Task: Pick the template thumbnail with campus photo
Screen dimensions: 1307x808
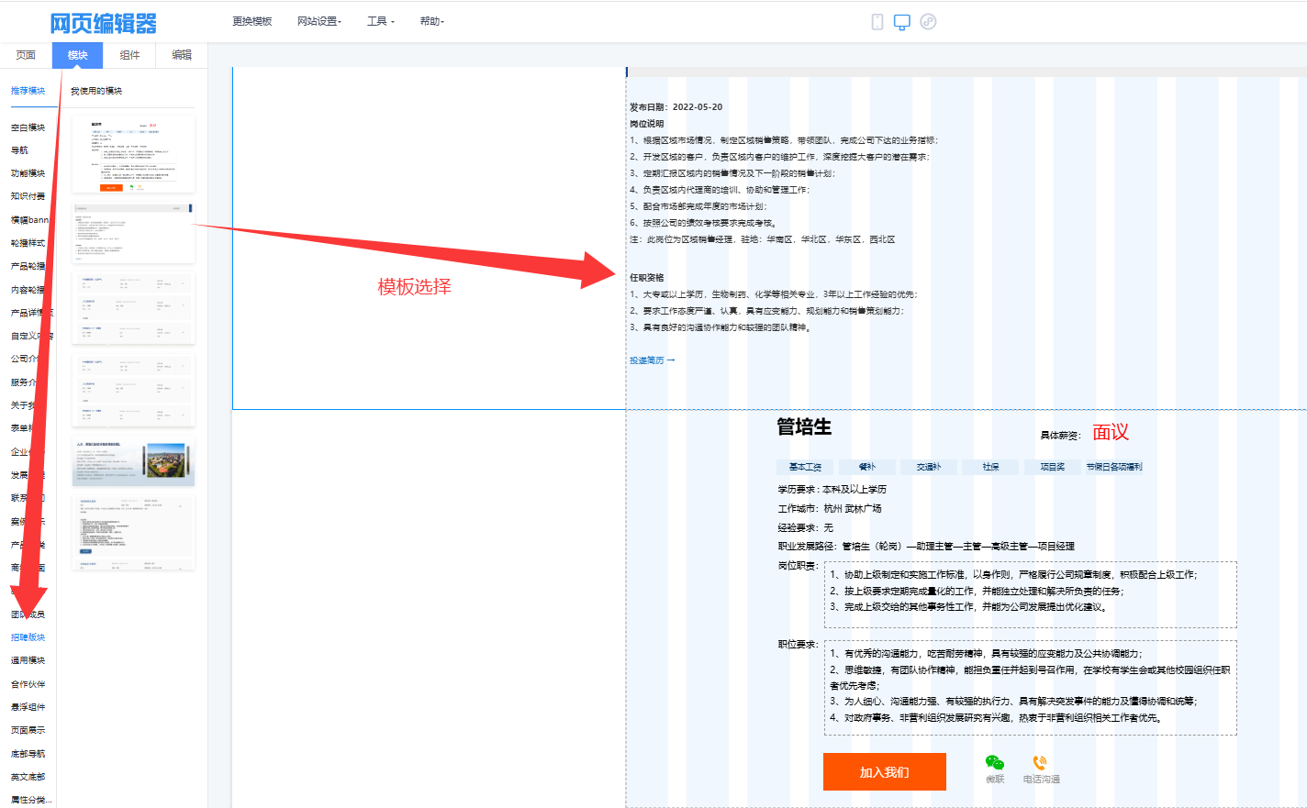Action: pos(133,462)
